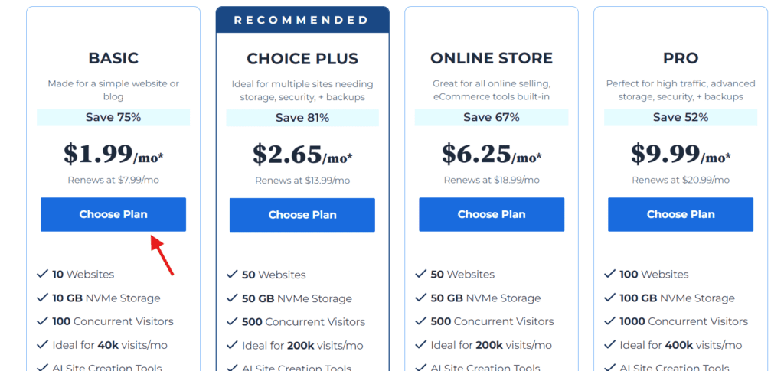Viewport: 784px width, 371px height.
Task: Click the Save 75% badge on Basic
Action: coord(113,117)
